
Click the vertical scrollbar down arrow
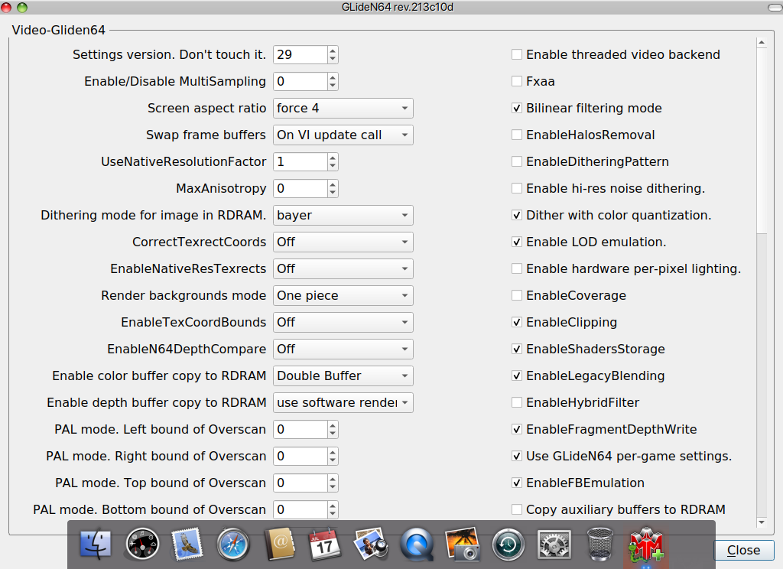[761, 522]
